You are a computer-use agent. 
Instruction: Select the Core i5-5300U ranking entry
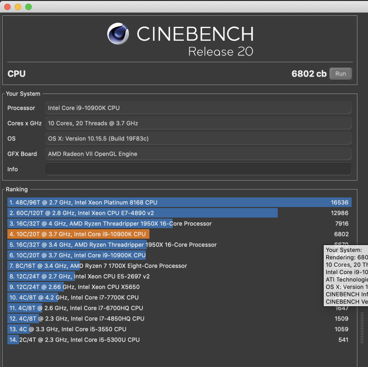click(180, 340)
